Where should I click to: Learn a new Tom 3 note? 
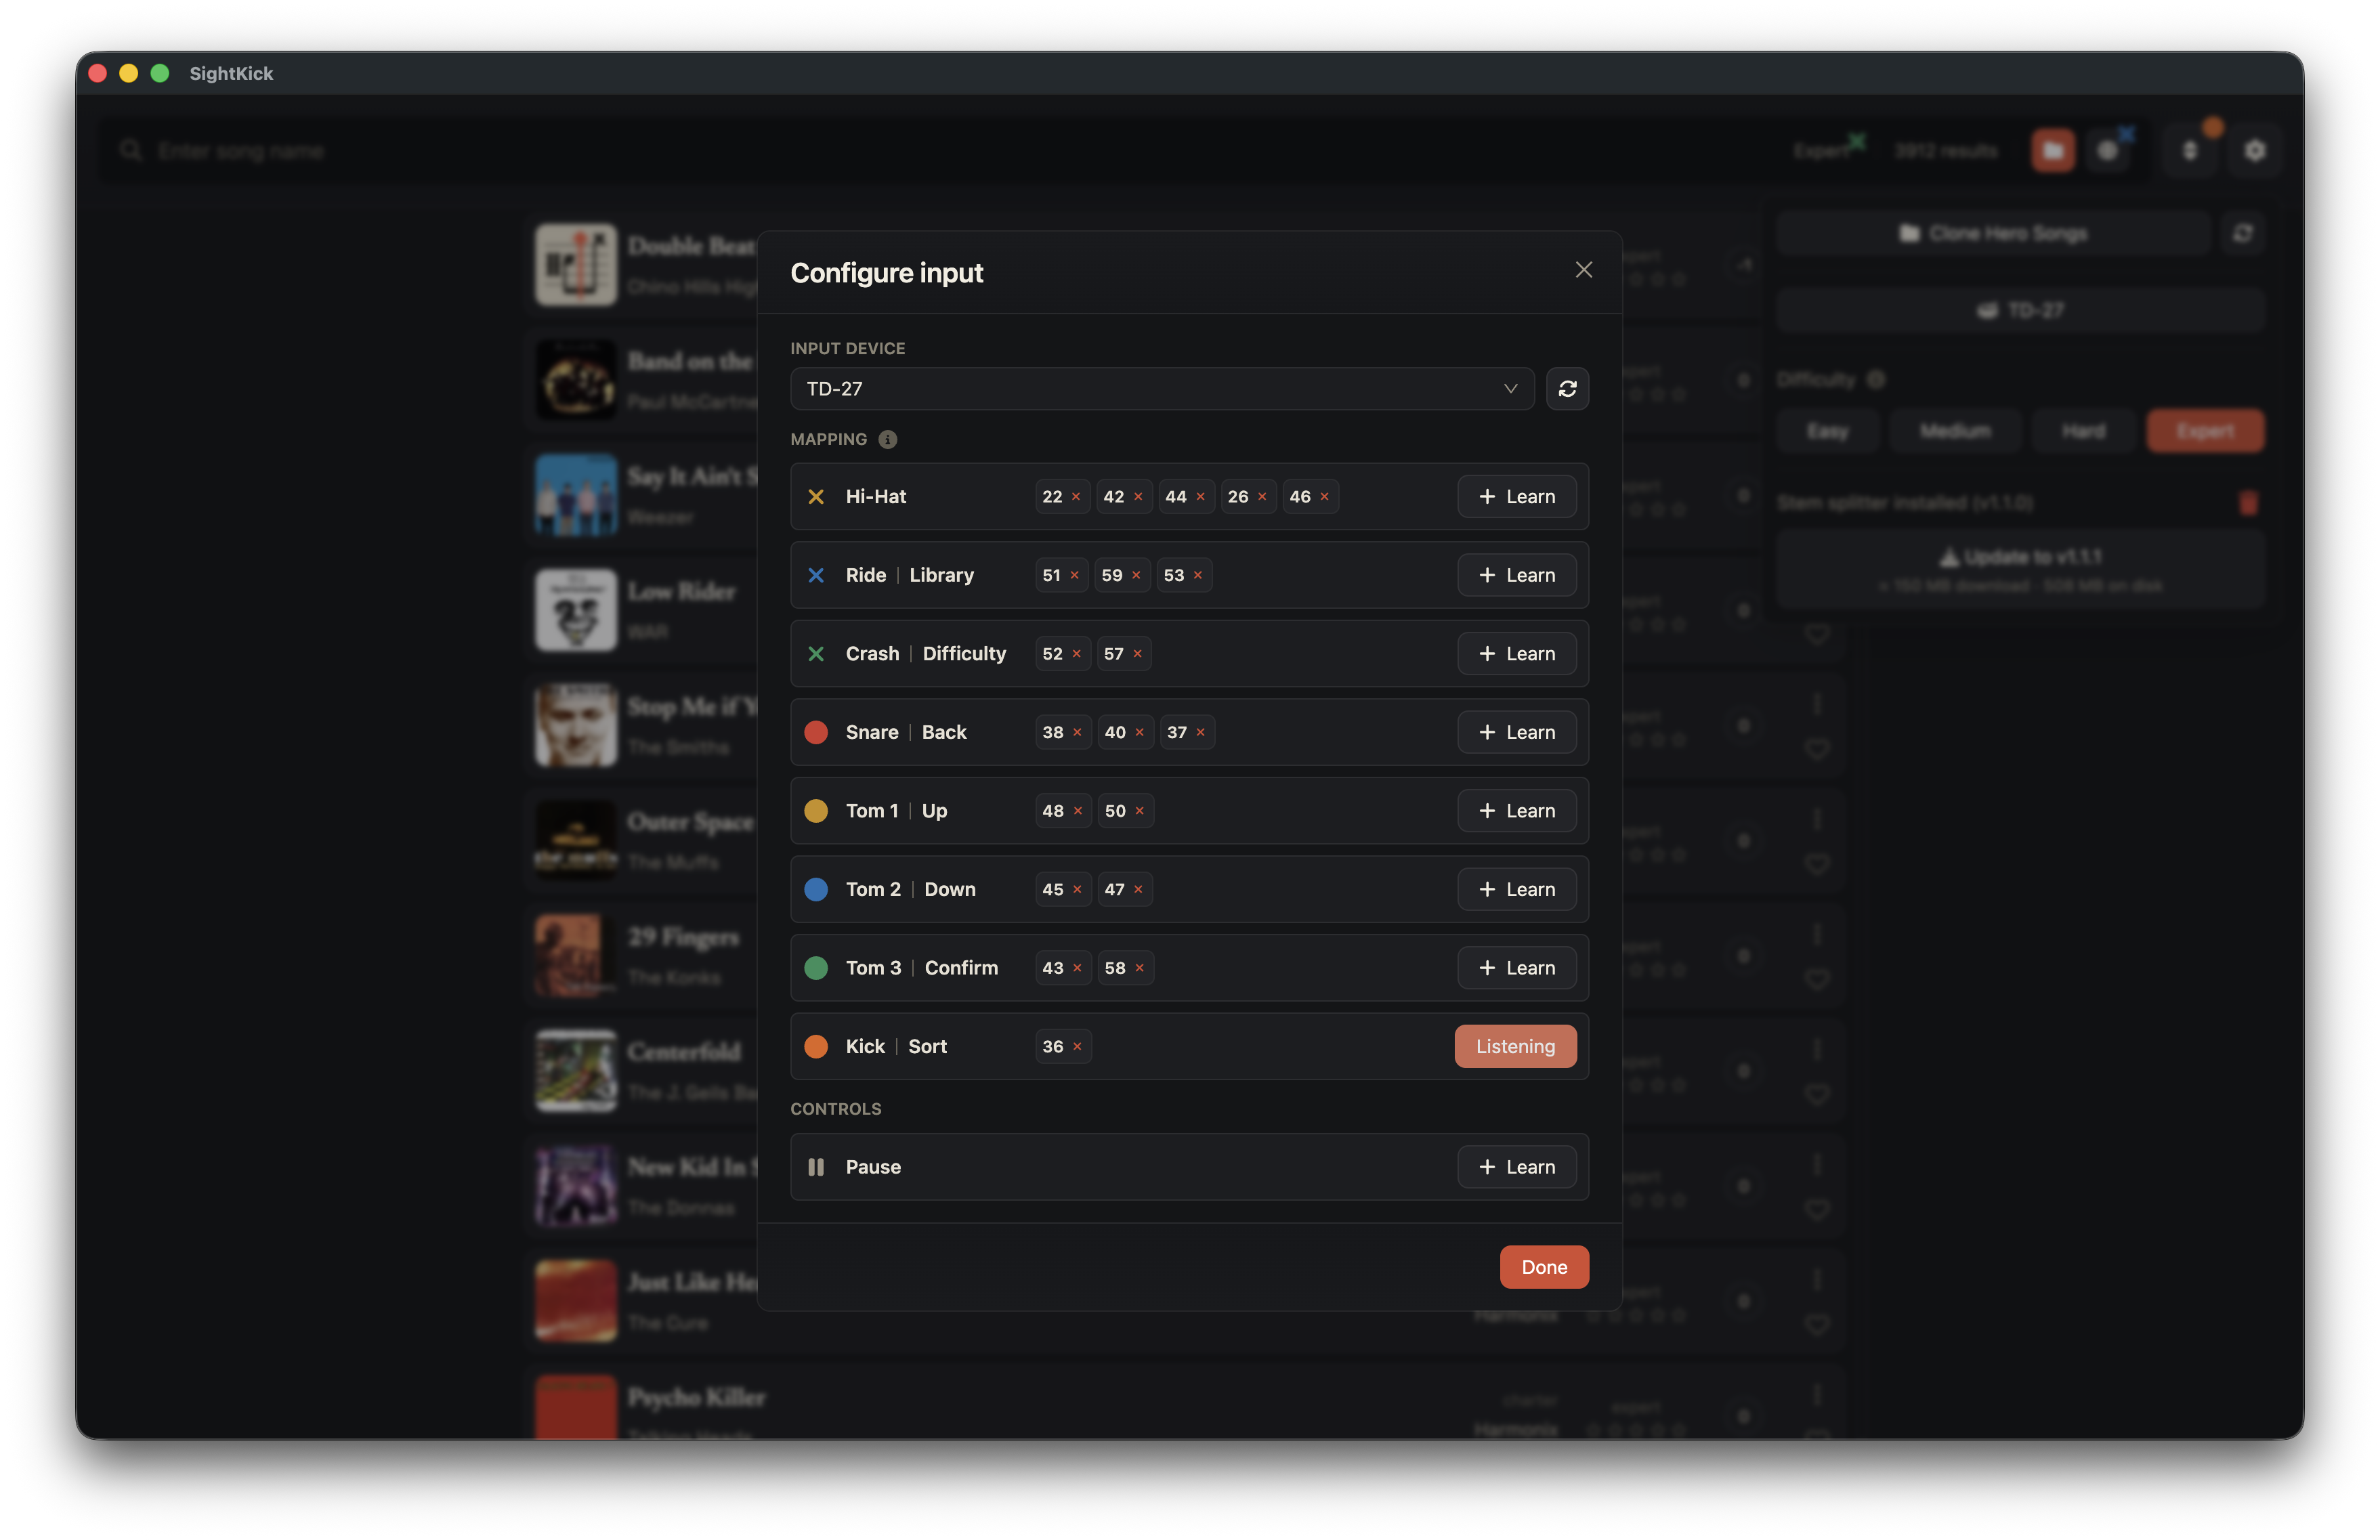pos(1516,968)
